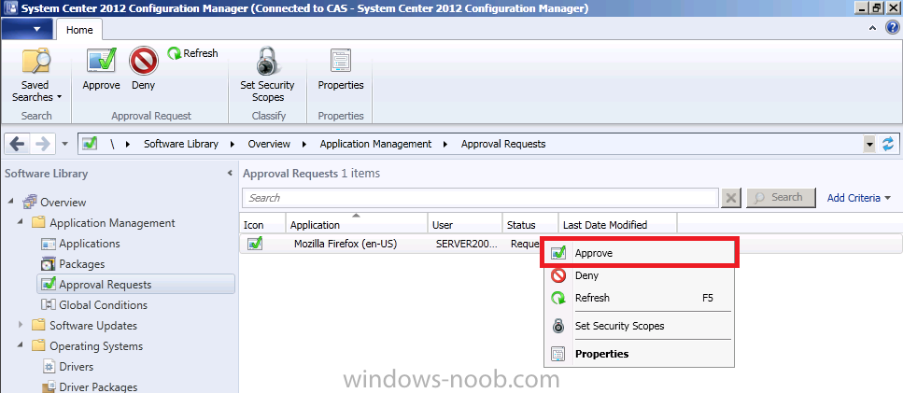
Task: Sort by the Status column header
Action: [x=529, y=224]
